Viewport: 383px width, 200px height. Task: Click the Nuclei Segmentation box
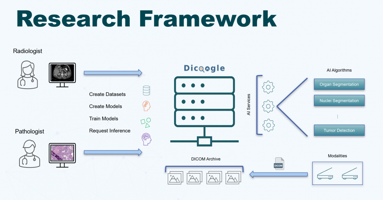point(339,100)
